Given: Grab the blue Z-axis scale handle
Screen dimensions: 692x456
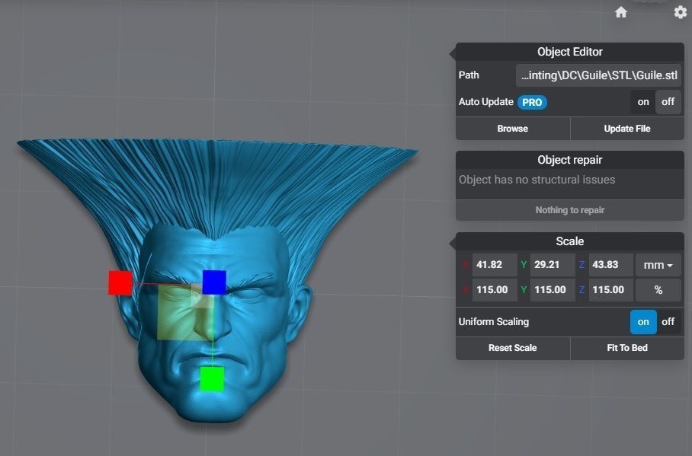Looking at the screenshot, I should [214, 282].
